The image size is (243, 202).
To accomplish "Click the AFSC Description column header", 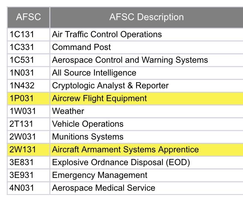I will (146, 17).
